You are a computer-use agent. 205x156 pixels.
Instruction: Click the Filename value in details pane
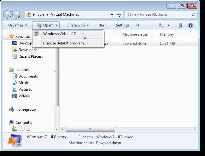click(114, 137)
